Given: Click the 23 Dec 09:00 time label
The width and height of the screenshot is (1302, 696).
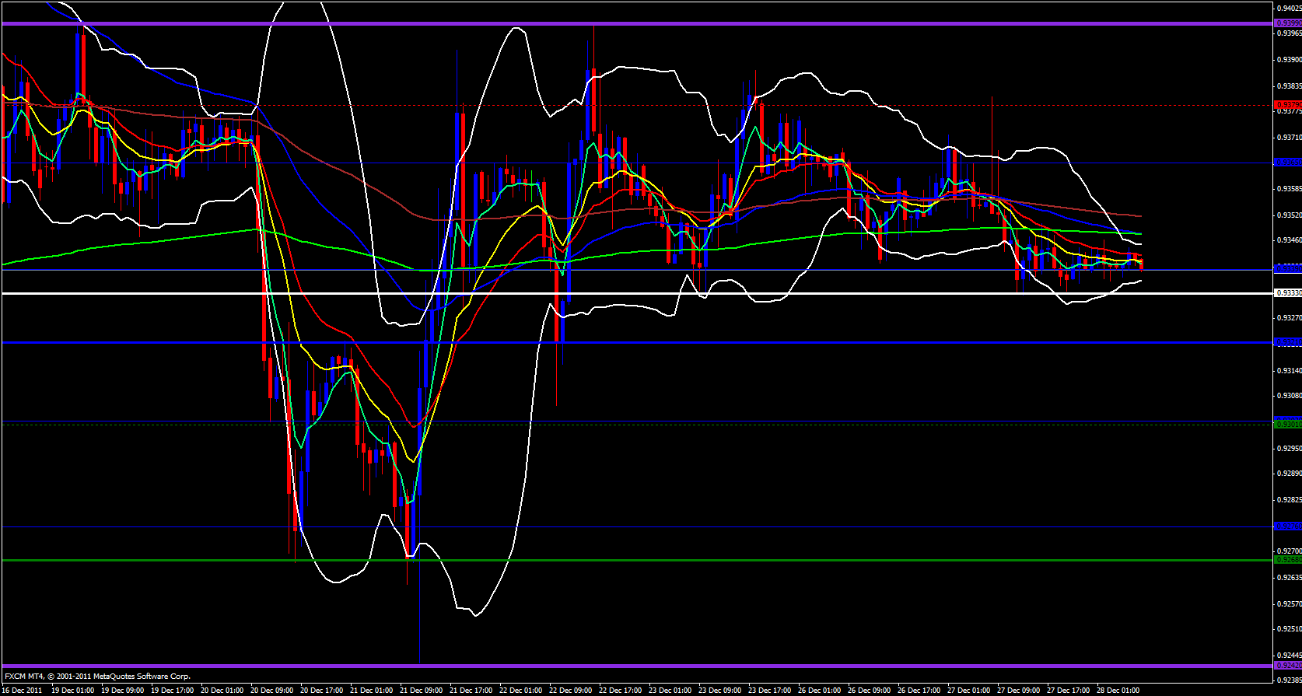Looking at the screenshot, I should (720, 690).
